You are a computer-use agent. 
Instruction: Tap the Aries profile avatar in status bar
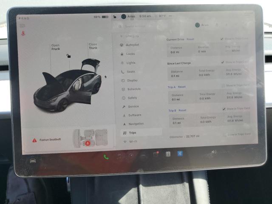(124, 17)
